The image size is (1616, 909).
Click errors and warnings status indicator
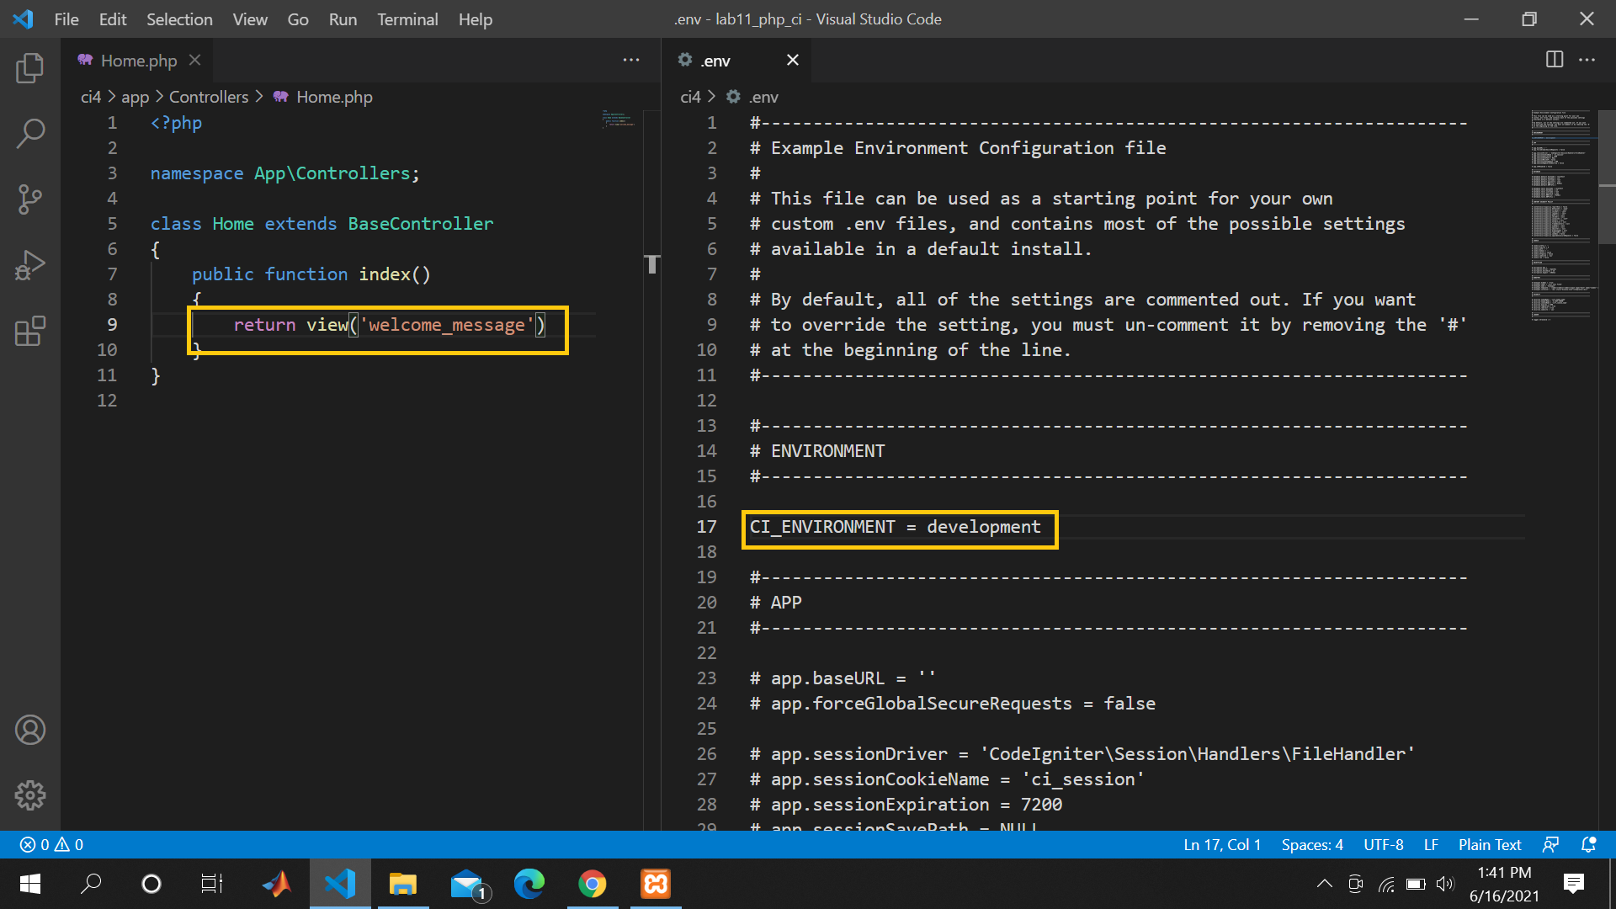click(x=51, y=844)
